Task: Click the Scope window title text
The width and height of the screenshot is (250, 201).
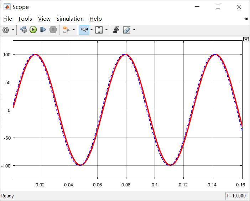Action: tap(21, 7)
